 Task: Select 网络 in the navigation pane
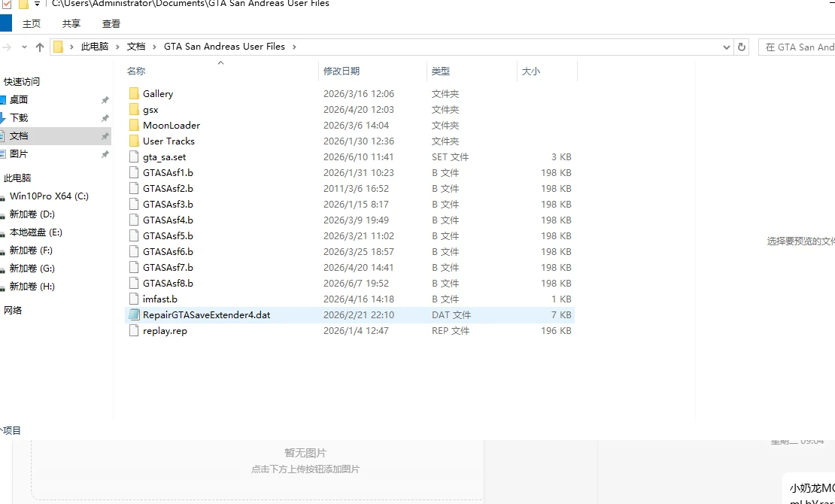[13, 310]
